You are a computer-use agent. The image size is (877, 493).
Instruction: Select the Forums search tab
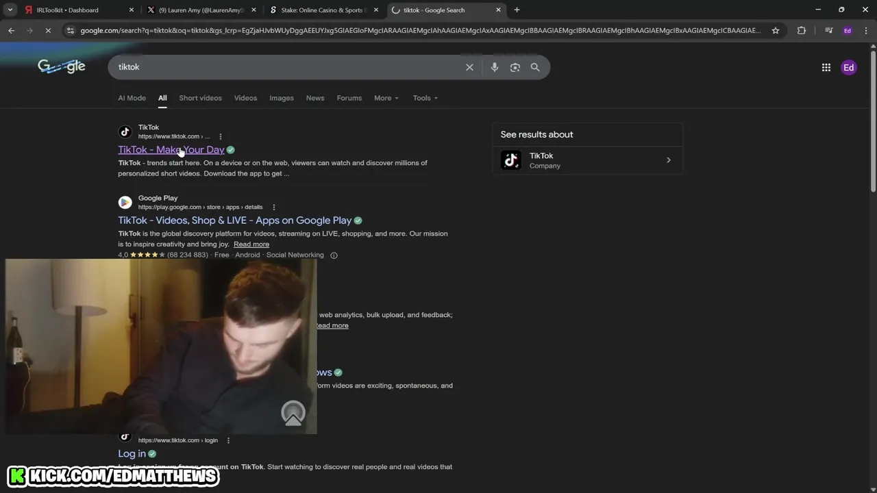[x=349, y=98]
